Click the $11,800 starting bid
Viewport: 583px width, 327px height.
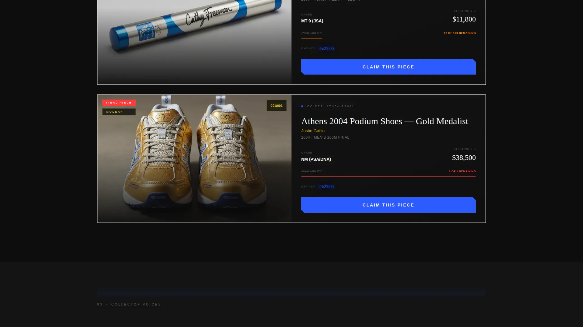[464, 19]
